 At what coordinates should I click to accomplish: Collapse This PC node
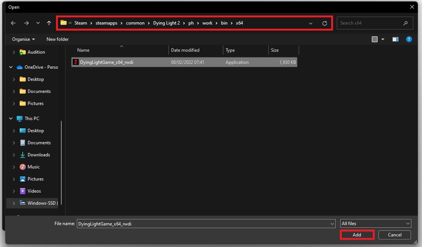tap(11, 118)
